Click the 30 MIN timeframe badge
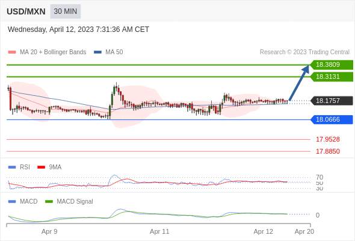Viewport: 355px width, 241px height. 66,11
